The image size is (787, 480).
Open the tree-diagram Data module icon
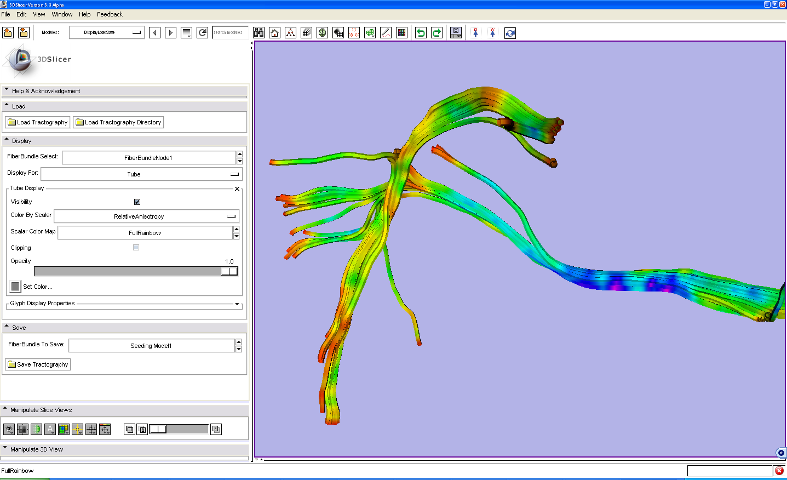(x=291, y=33)
